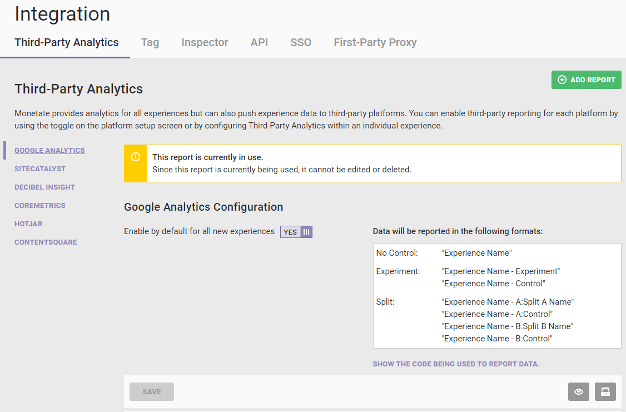Choose Decibel Insight from platform list
The height and width of the screenshot is (412, 626).
coord(44,187)
